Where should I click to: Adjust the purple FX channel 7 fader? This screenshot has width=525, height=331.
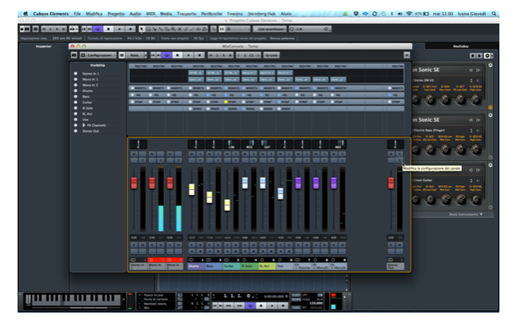tap(298, 183)
